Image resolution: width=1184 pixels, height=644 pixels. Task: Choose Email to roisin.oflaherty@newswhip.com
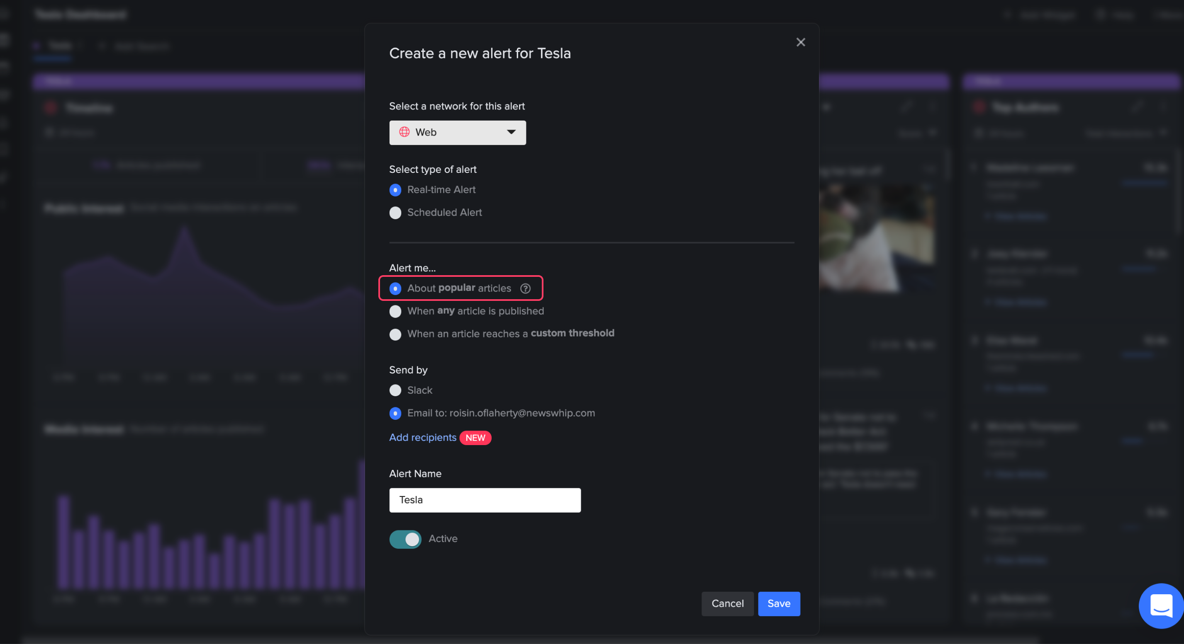click(395, 413)
